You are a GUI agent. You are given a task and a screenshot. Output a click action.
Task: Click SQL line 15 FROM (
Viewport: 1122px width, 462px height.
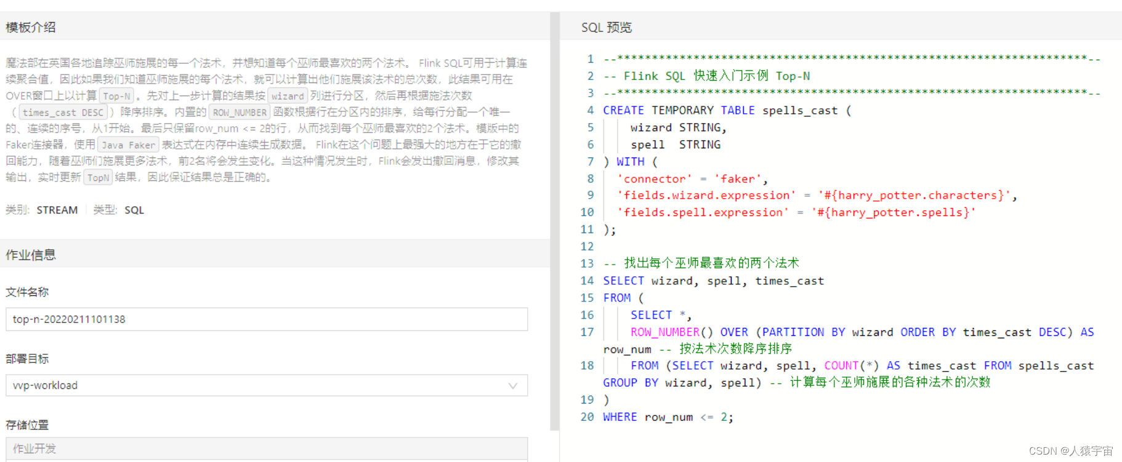point(623,298)
